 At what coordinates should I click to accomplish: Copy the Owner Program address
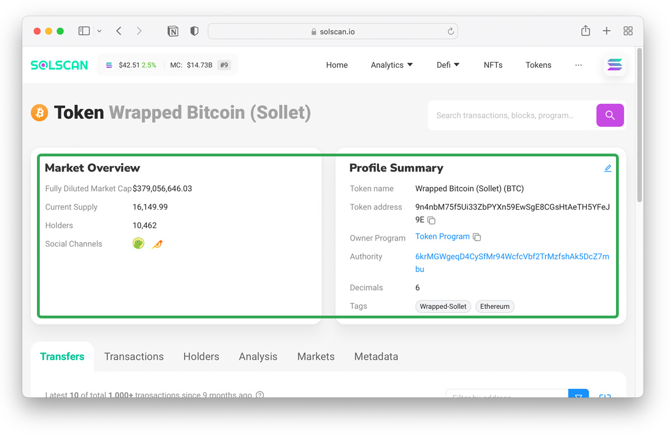pyautogui.click(x=477, y=237)
